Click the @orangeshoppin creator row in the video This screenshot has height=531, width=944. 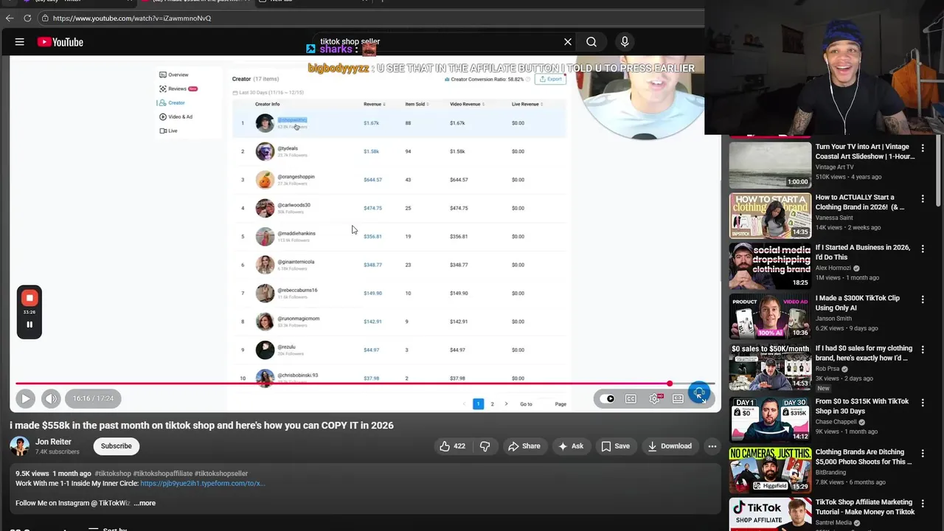[400, 180]
